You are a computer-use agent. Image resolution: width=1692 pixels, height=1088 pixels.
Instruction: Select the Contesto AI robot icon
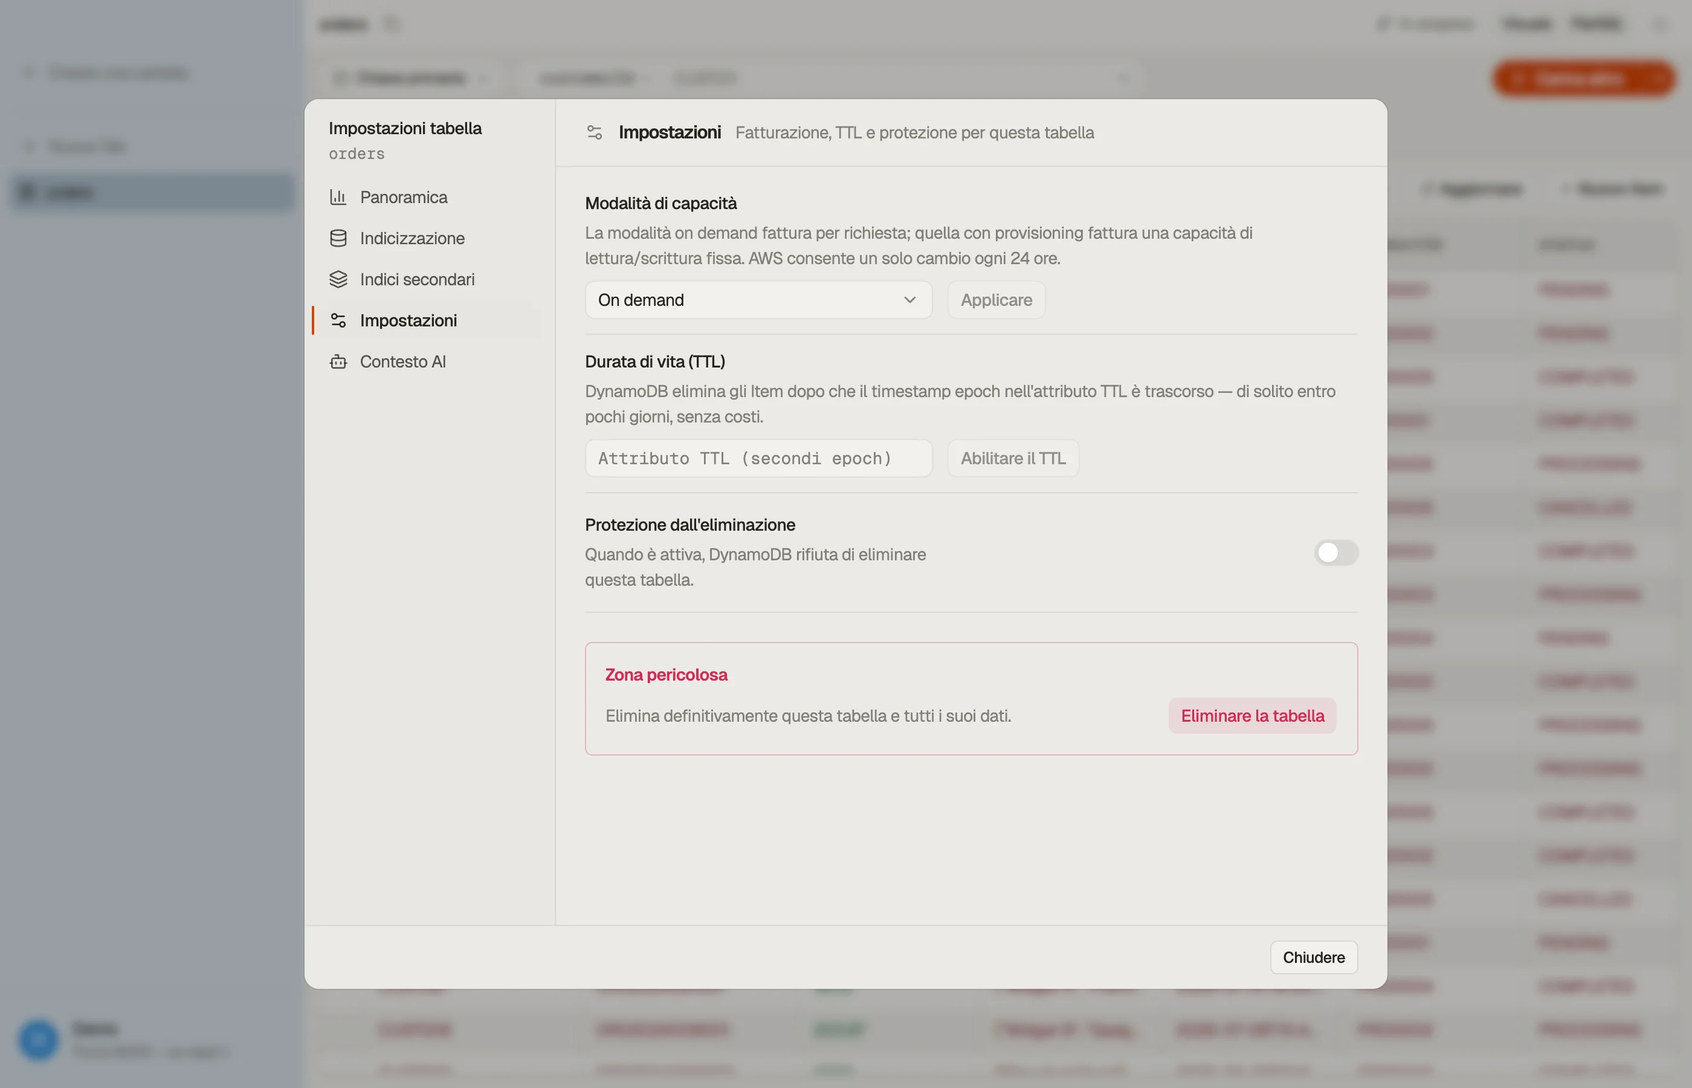coord(338,361)
